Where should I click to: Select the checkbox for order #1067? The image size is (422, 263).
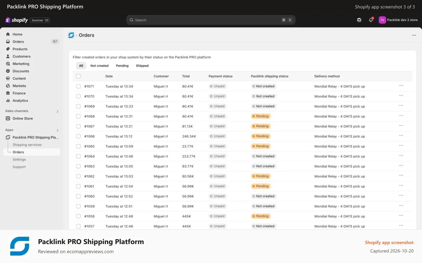click(78, 126)
